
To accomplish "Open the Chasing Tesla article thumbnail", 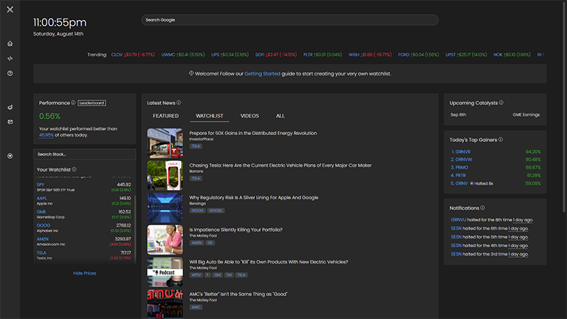I will coord(165,176).
